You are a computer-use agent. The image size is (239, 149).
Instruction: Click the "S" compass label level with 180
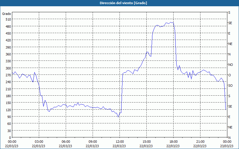[229, 96]
